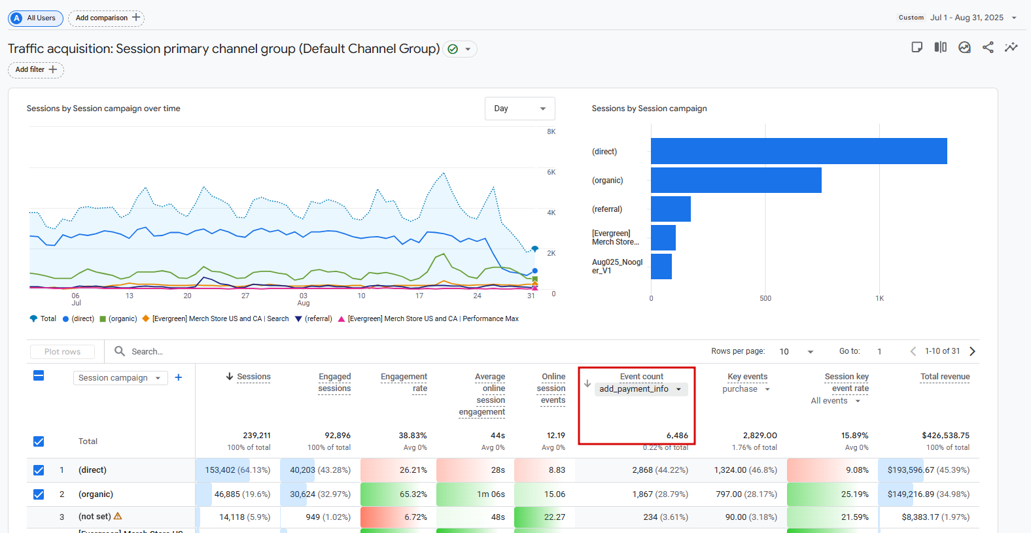Open the Insights icon
1031x533 pixels.
(x=964, y=47)
